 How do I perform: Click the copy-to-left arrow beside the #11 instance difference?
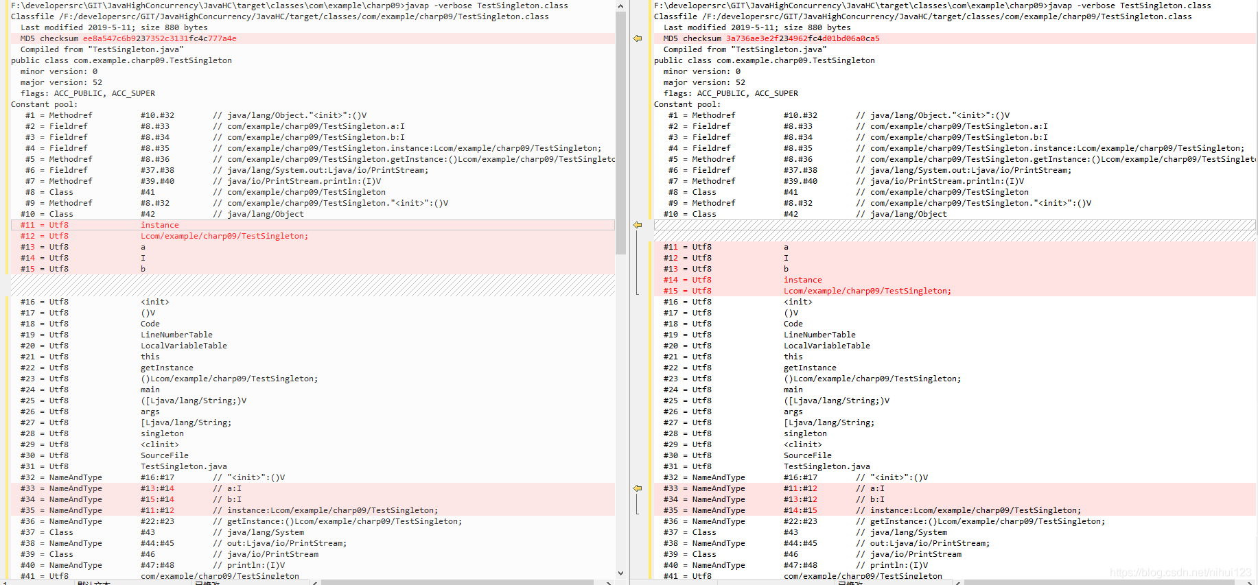pyautogui.click(x=638, y=225)
